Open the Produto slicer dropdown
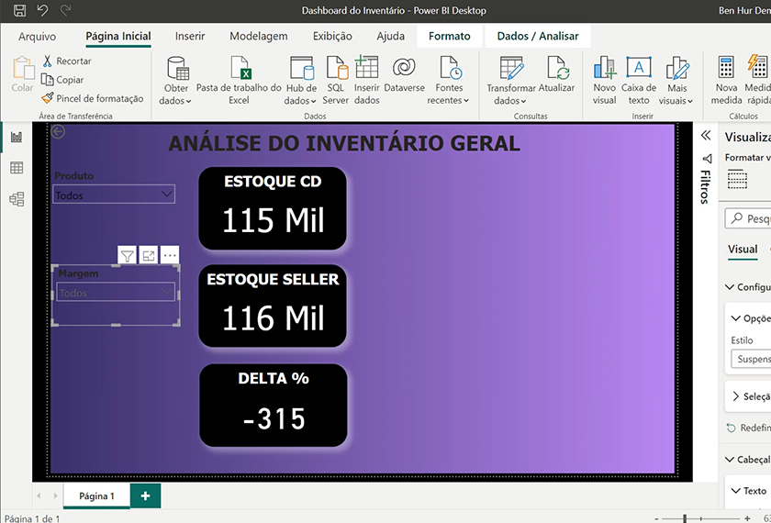Viewport: 771px width, 523px height. click(166, 195)
